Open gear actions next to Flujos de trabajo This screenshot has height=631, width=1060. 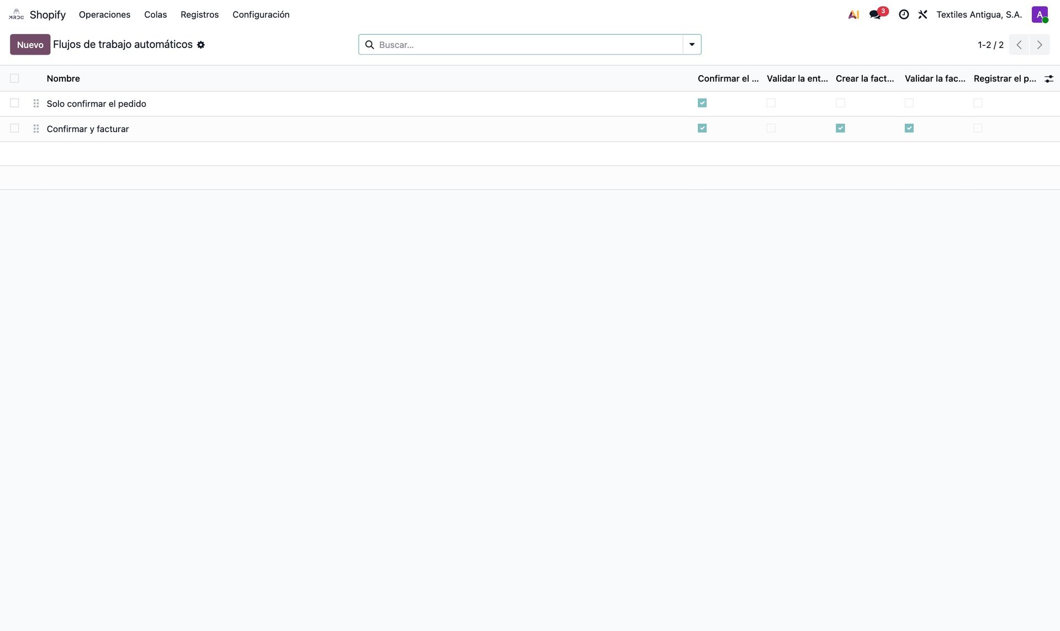tap(201, 45)
